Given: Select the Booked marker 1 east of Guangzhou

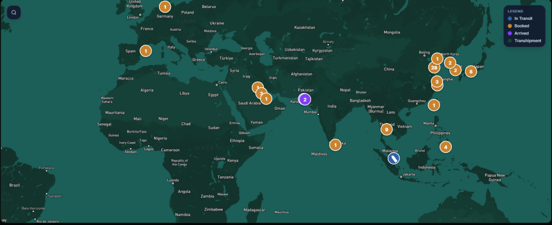Looking at the screenshot, I should click(434, 105).
